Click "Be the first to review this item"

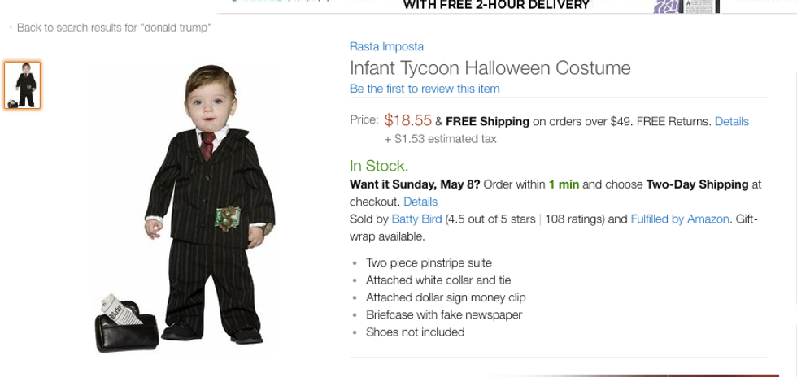click(425, 89)
